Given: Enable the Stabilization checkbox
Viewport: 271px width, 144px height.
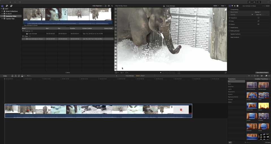Looking at the screenshot, I should click(230, 28).
